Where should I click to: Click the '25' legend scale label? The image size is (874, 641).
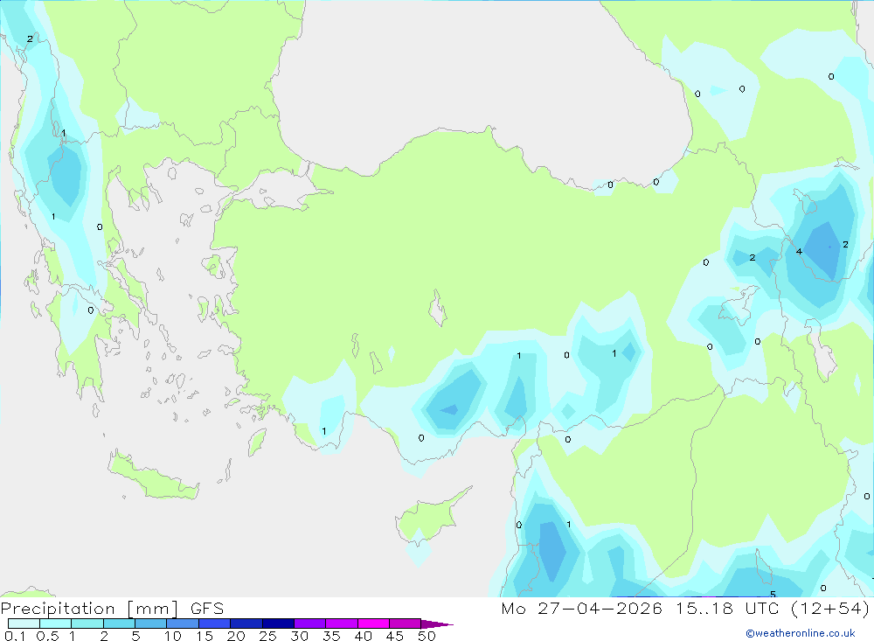[x=267, y=636]
